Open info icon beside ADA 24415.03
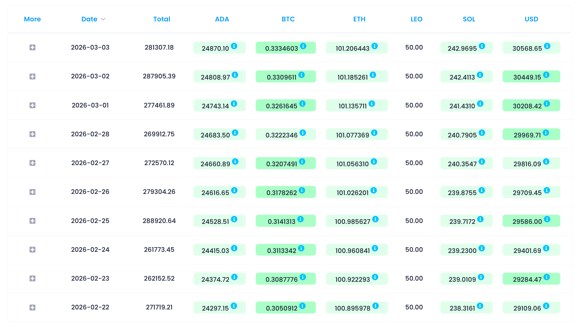582x324 pixels. tap(234, 248)
